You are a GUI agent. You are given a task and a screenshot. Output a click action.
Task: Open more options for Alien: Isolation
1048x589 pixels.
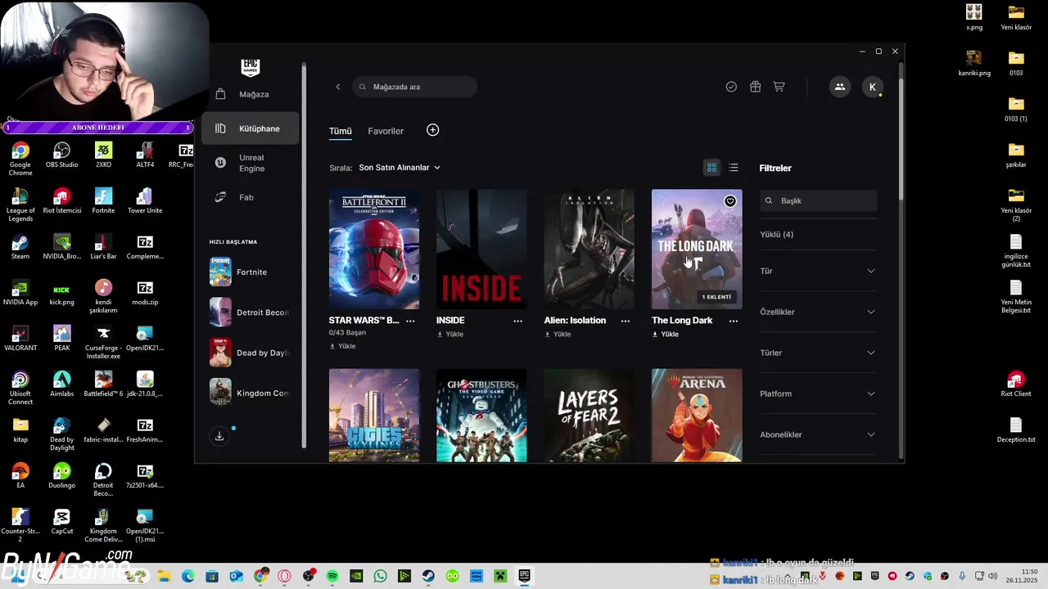point(626,321)
